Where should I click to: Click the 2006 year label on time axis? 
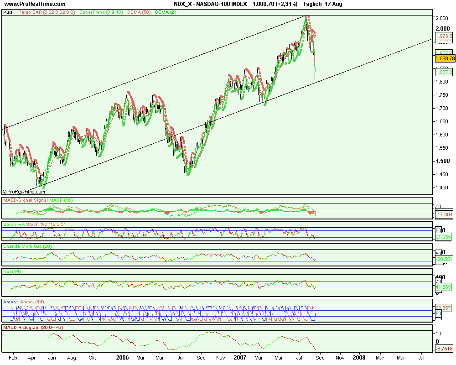(x=122, y=357)
